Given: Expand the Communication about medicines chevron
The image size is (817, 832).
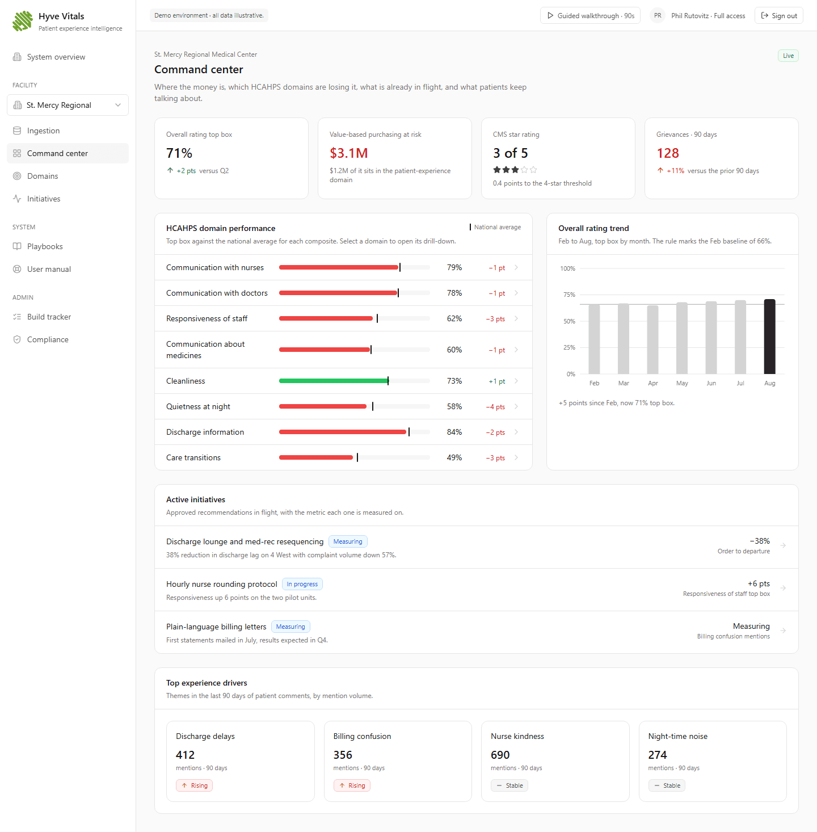Looking at the screenshot, I should coord(516,350).
